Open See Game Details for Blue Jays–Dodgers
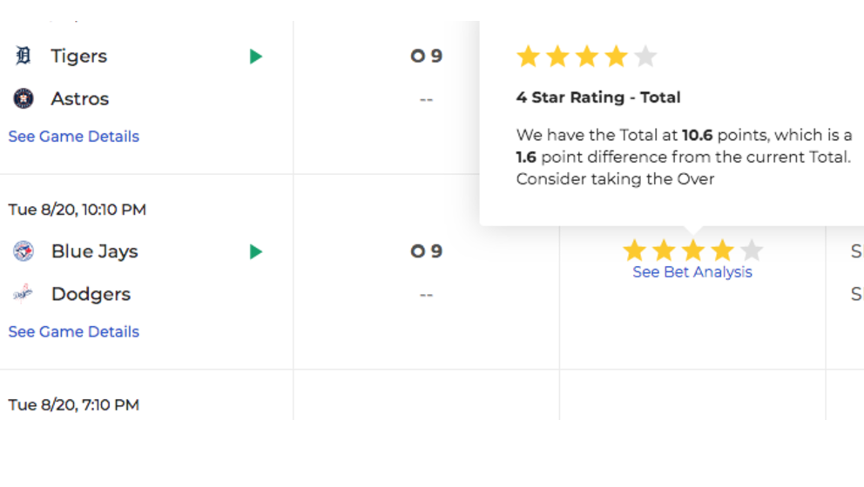The width and height of the screenshot is (864, 487). 74,332
